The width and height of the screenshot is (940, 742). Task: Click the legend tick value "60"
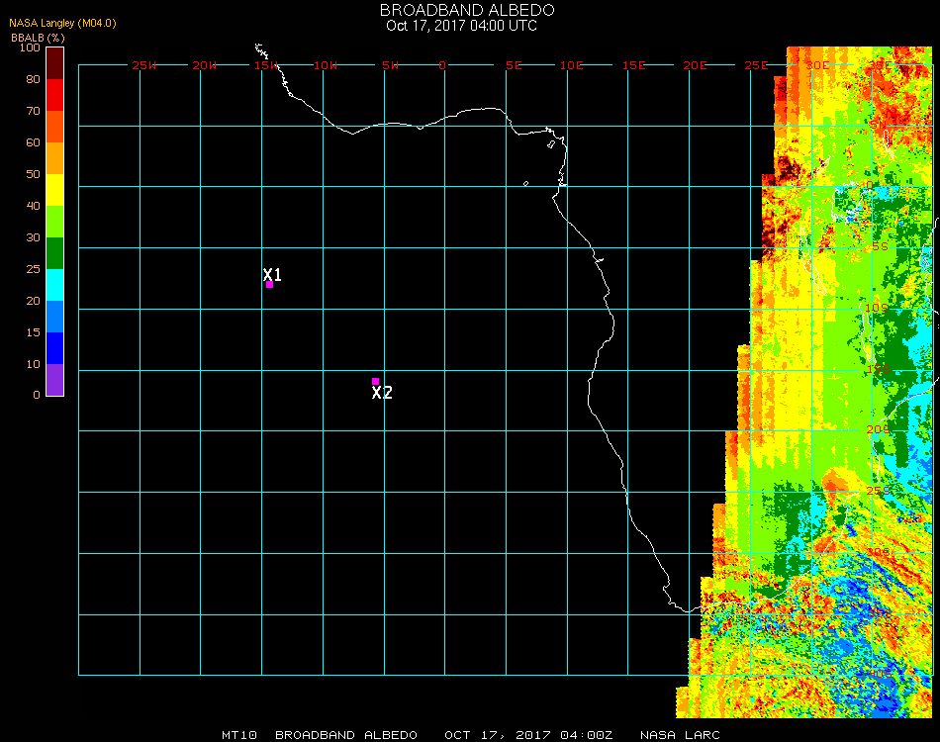pos(33,142)
